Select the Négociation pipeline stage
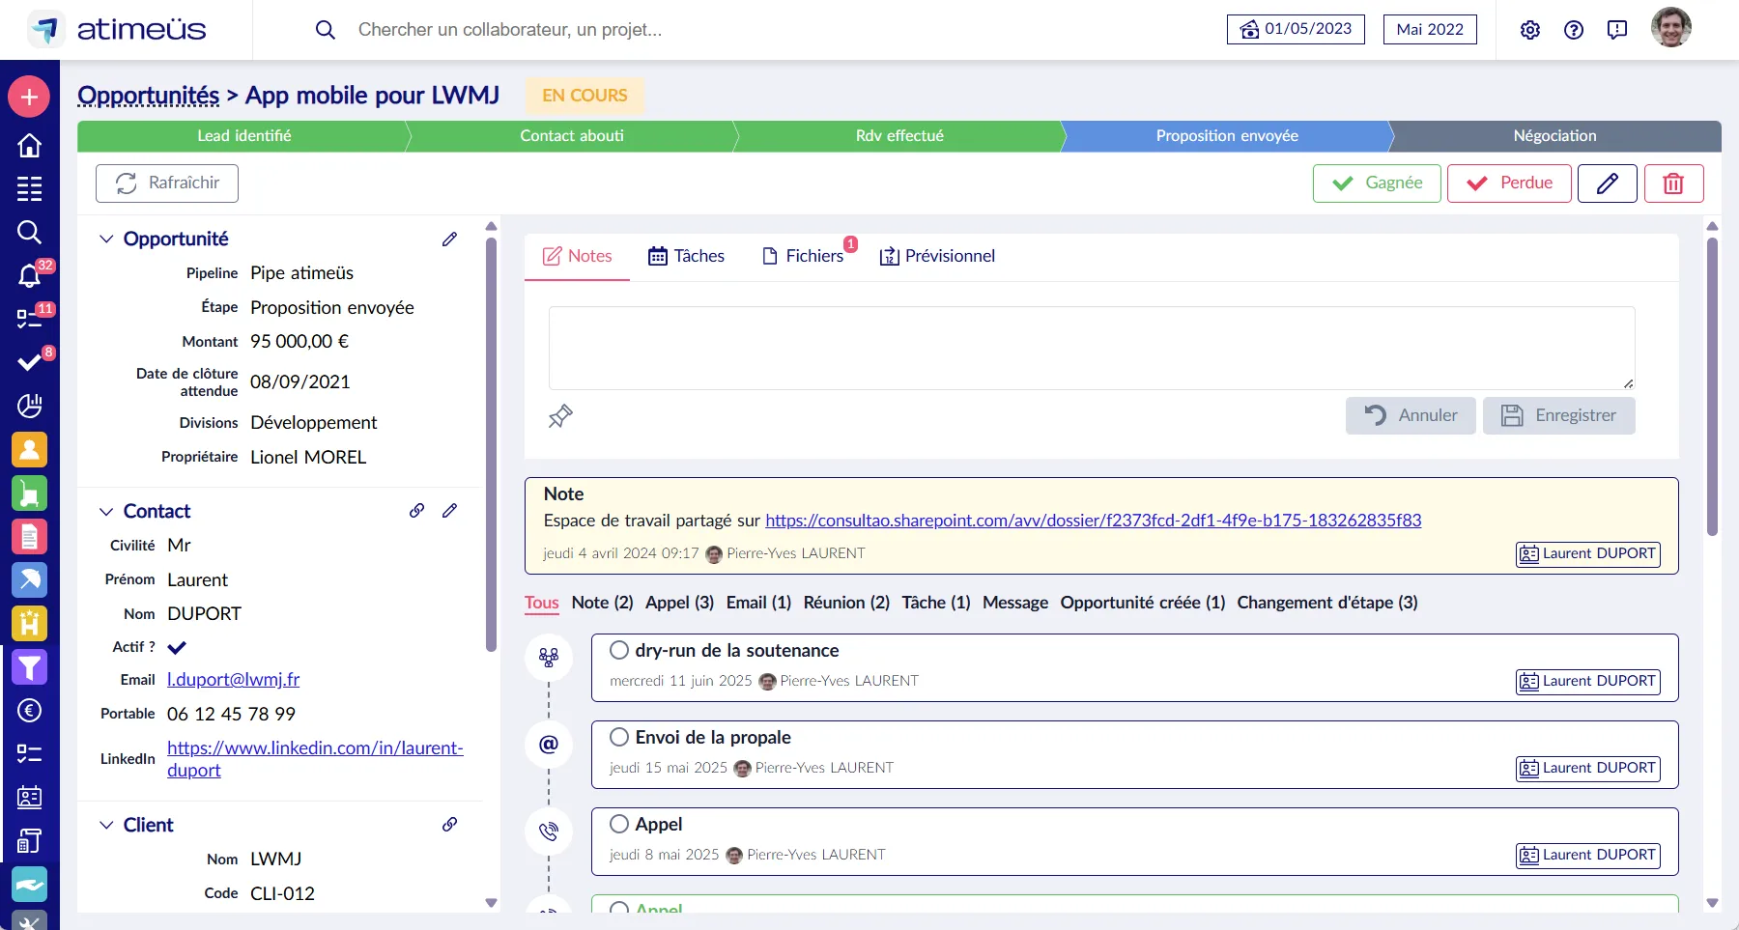Image resolution: width=1739 pixels, height=930 pixels. point(1554,136)
